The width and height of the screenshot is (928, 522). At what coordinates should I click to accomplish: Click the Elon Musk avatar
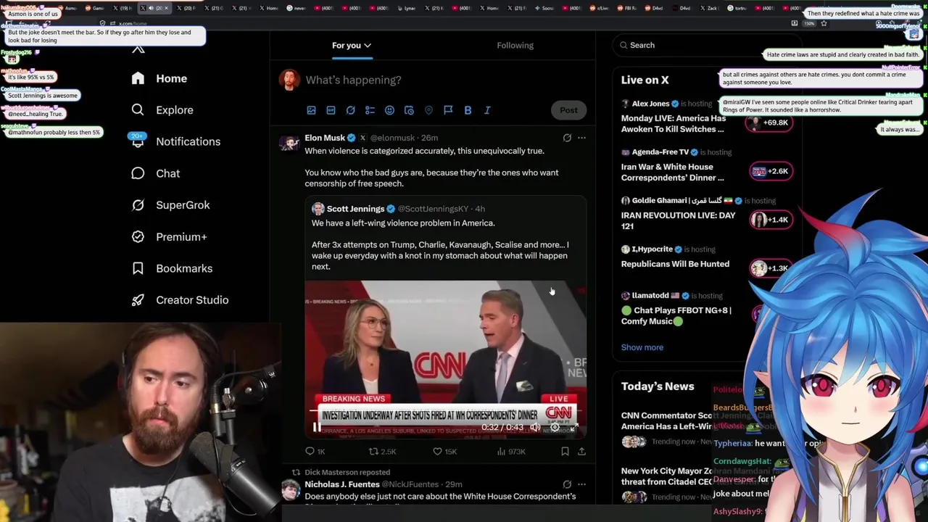[x=290, y=143]
